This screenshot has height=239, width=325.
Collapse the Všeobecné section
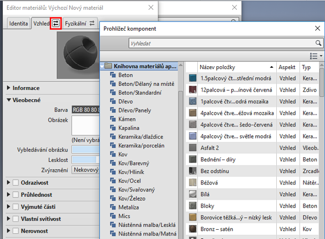point(9,100)
